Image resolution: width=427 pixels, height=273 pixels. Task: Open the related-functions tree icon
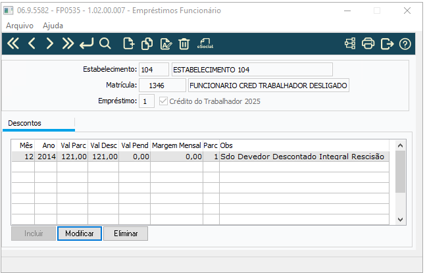point(350,43)
